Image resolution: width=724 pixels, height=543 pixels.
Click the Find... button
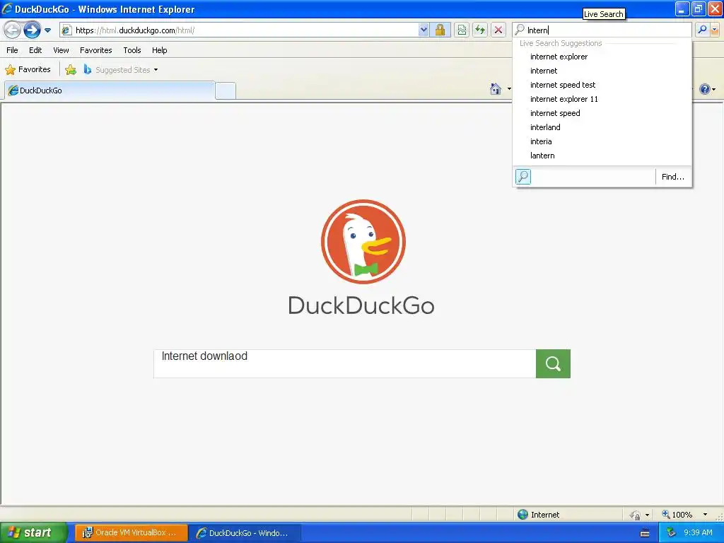point(673,177)
